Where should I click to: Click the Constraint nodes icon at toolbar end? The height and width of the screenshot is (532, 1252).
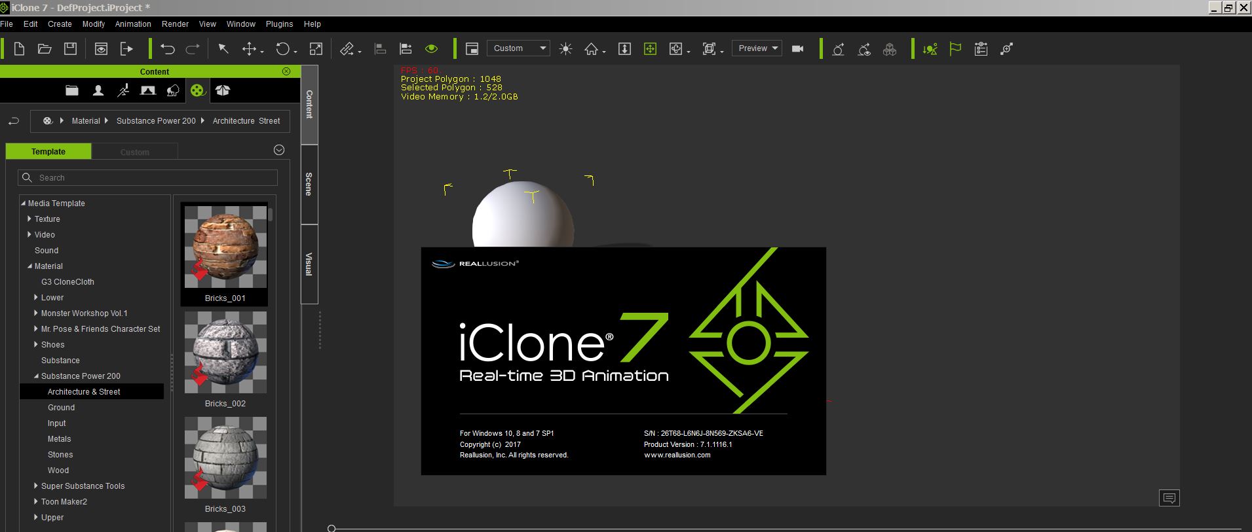coord(1007,48)
